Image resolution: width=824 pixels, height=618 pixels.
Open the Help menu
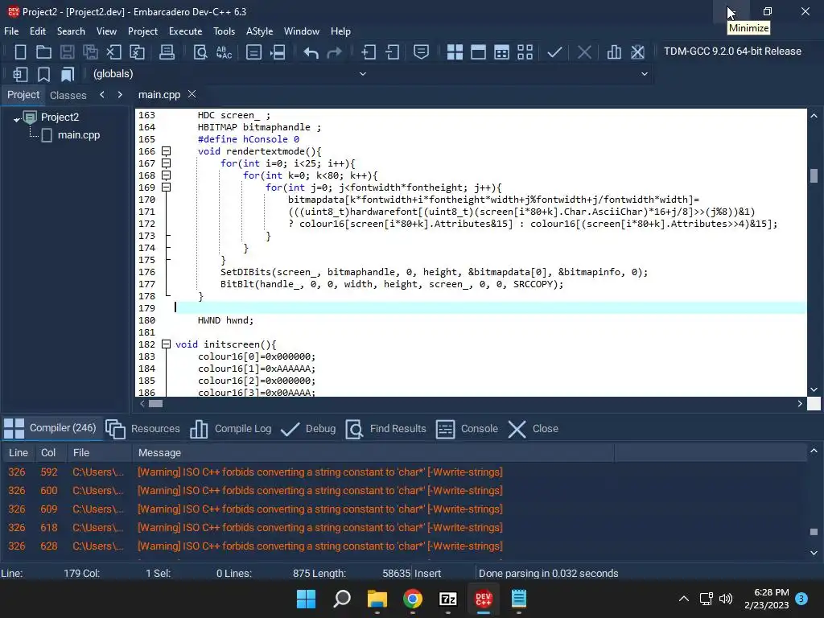click(340, 31)
